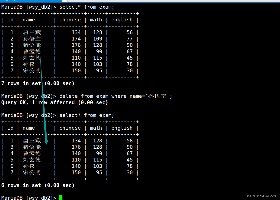Click 宋公明 in the 7-row table
280x200 pixels.
tap(32, 71)
